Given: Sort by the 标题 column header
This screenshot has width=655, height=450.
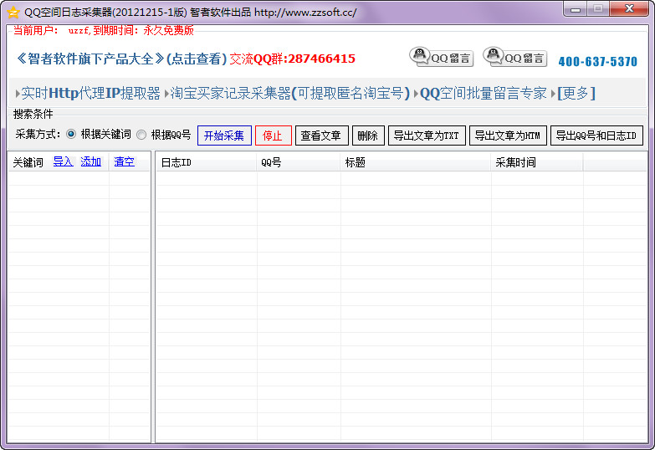Looking at the screenshot, I should [x=416, y=162].
